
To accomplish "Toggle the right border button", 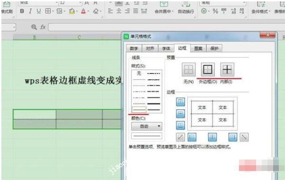I will [233, 137].
